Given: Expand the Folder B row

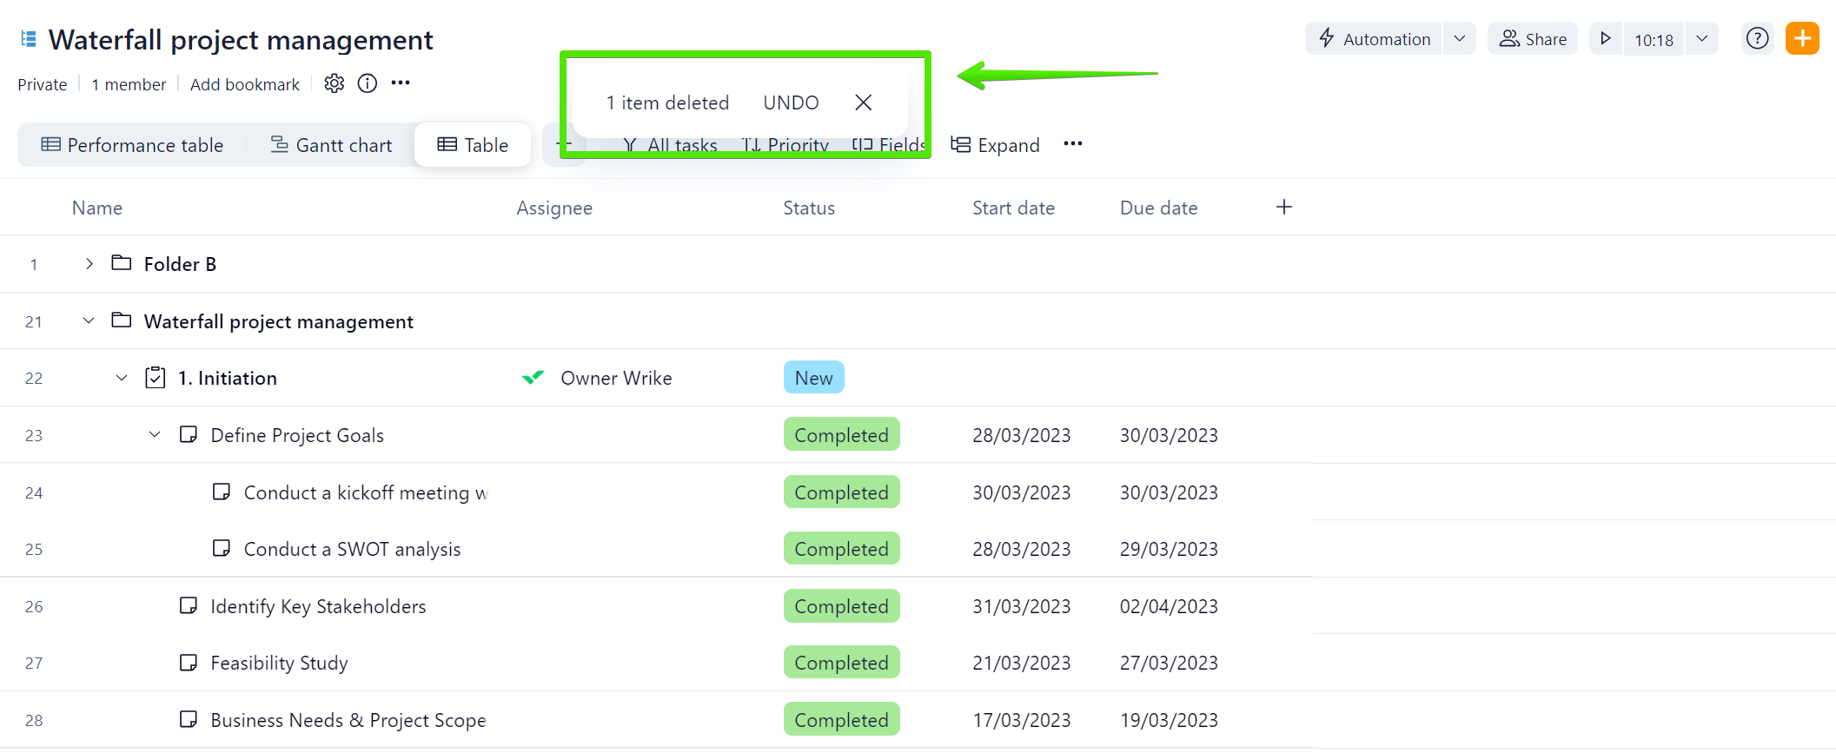Looking at the screenshot, I should click(x=89, y=264).
